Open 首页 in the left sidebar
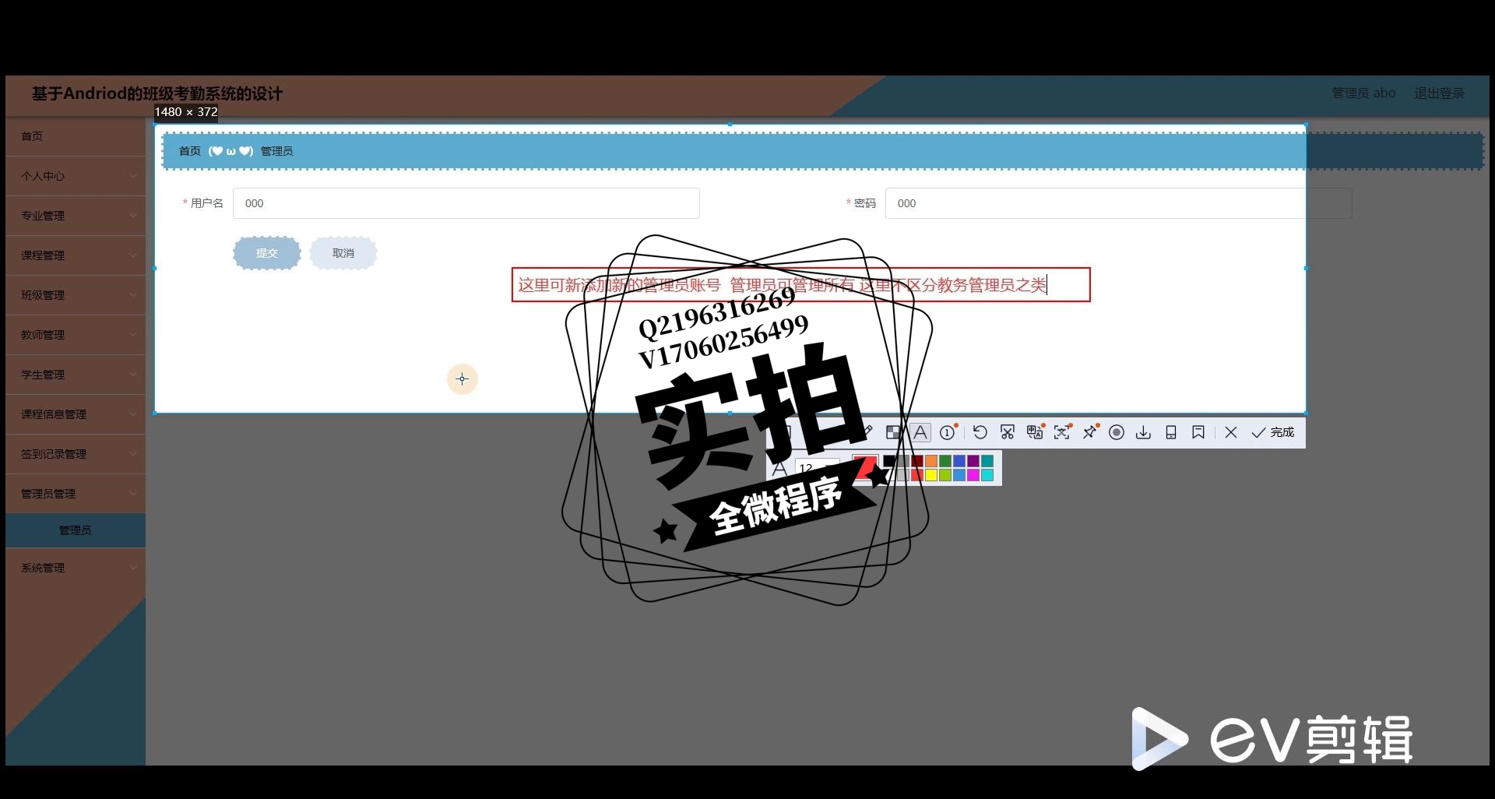 [76, 136]
